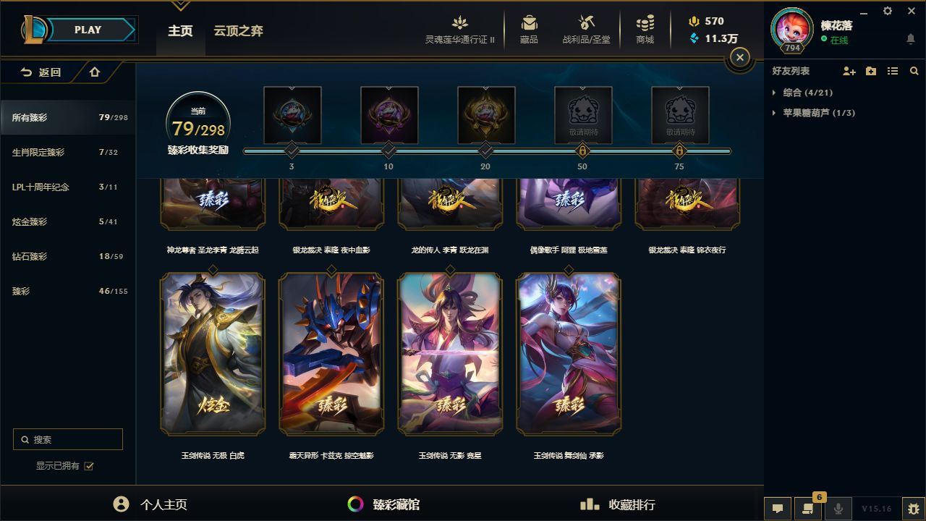Open the 藏品 collection icon
The height and width of the screenshot is (521, 926).
coord(529,23)
